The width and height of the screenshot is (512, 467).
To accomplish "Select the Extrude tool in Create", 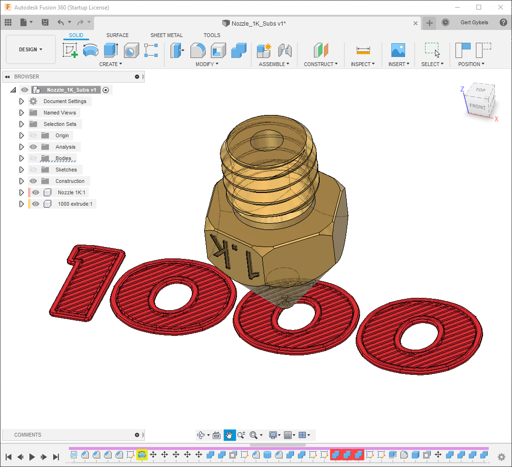I will (111, 50).
